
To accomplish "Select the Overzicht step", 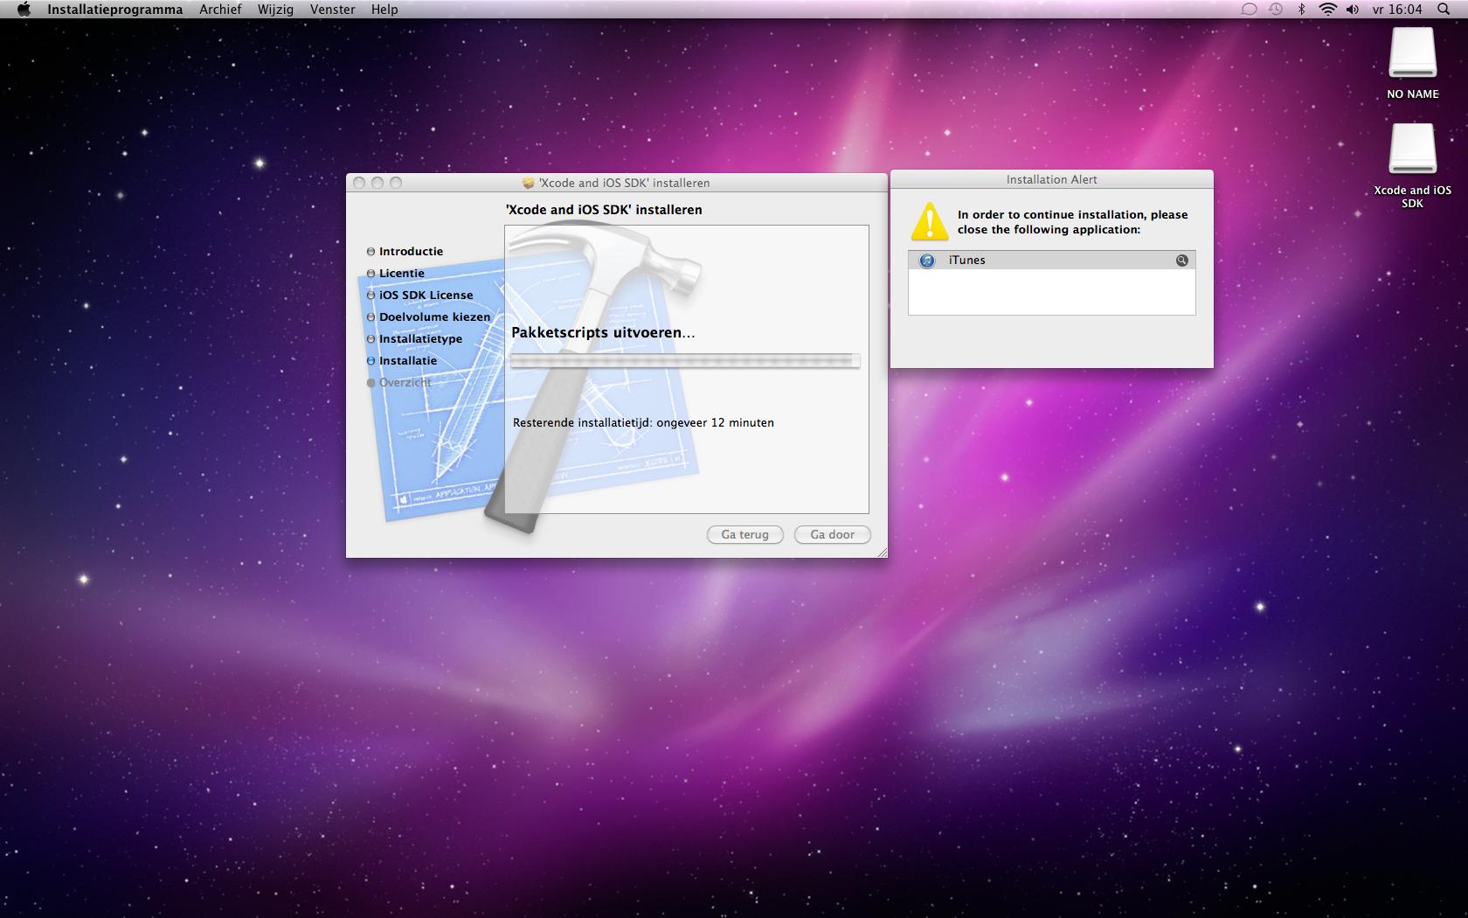I will tap(398, 382).
